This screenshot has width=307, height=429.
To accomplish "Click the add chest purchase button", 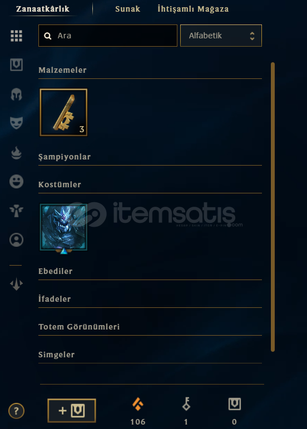I will 72,411.
